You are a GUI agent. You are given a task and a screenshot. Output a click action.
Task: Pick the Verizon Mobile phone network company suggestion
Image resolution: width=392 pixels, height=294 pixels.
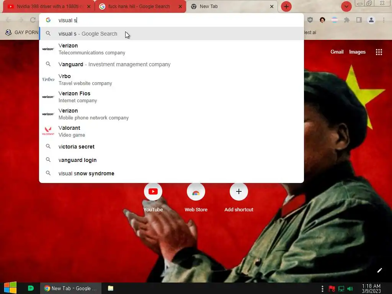171,114
